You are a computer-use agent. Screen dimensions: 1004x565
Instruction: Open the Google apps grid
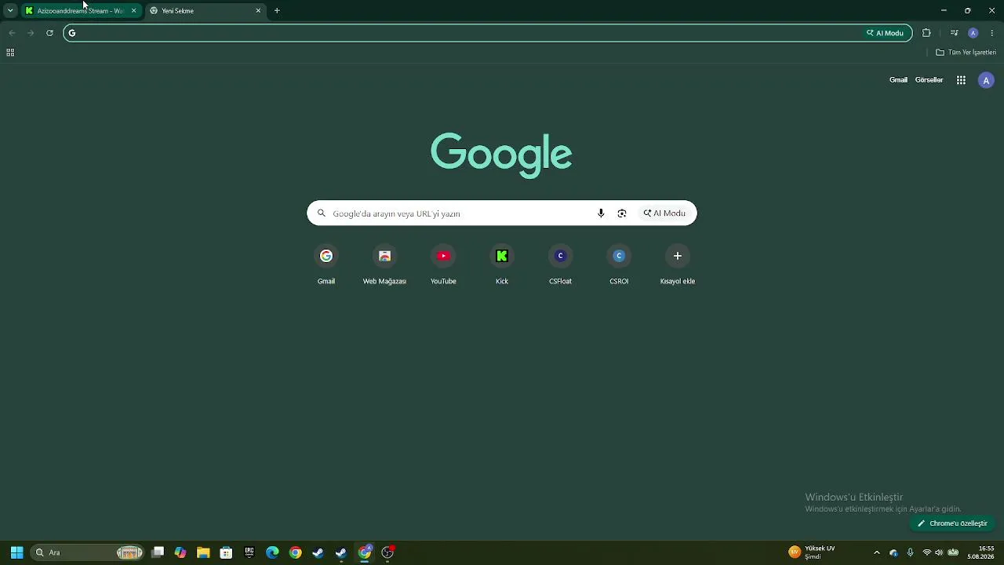961,80
